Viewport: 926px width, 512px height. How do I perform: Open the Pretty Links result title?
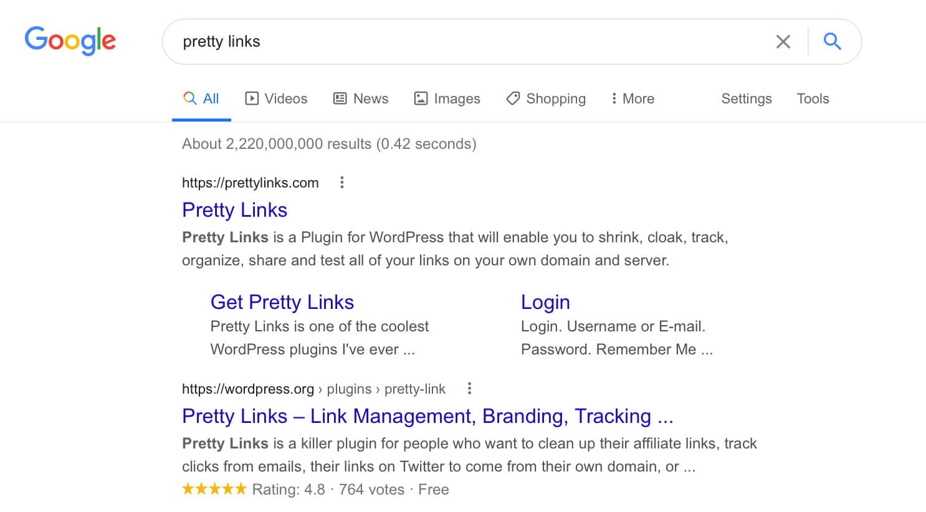click(234, 210)
